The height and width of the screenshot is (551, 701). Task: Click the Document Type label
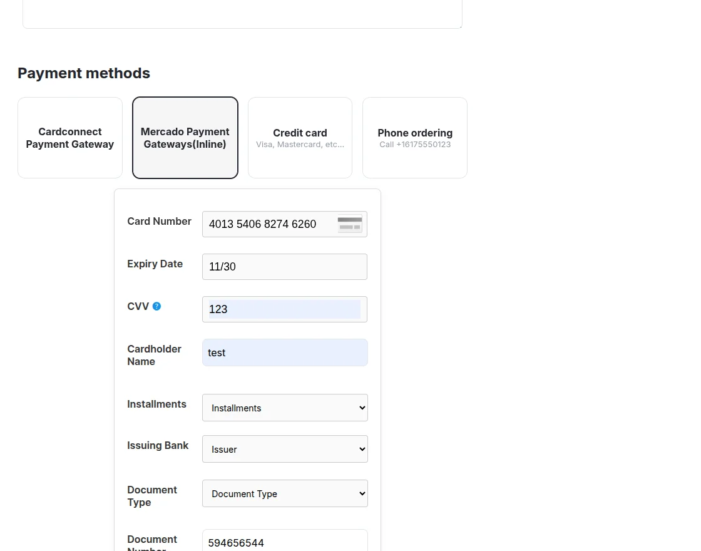click(152, 496)
